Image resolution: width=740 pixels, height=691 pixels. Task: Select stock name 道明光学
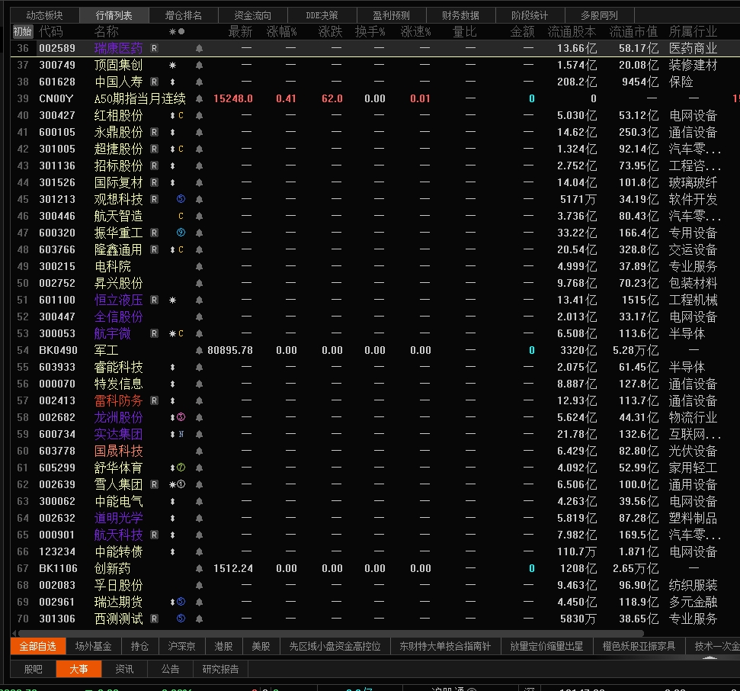(118, 518)
